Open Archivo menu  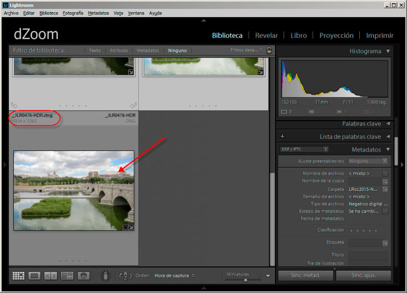click(x=11, y=13)
